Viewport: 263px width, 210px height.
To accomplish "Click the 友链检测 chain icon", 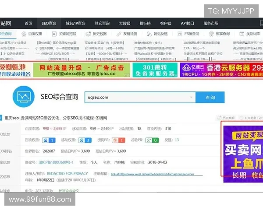I will (119, 34).
